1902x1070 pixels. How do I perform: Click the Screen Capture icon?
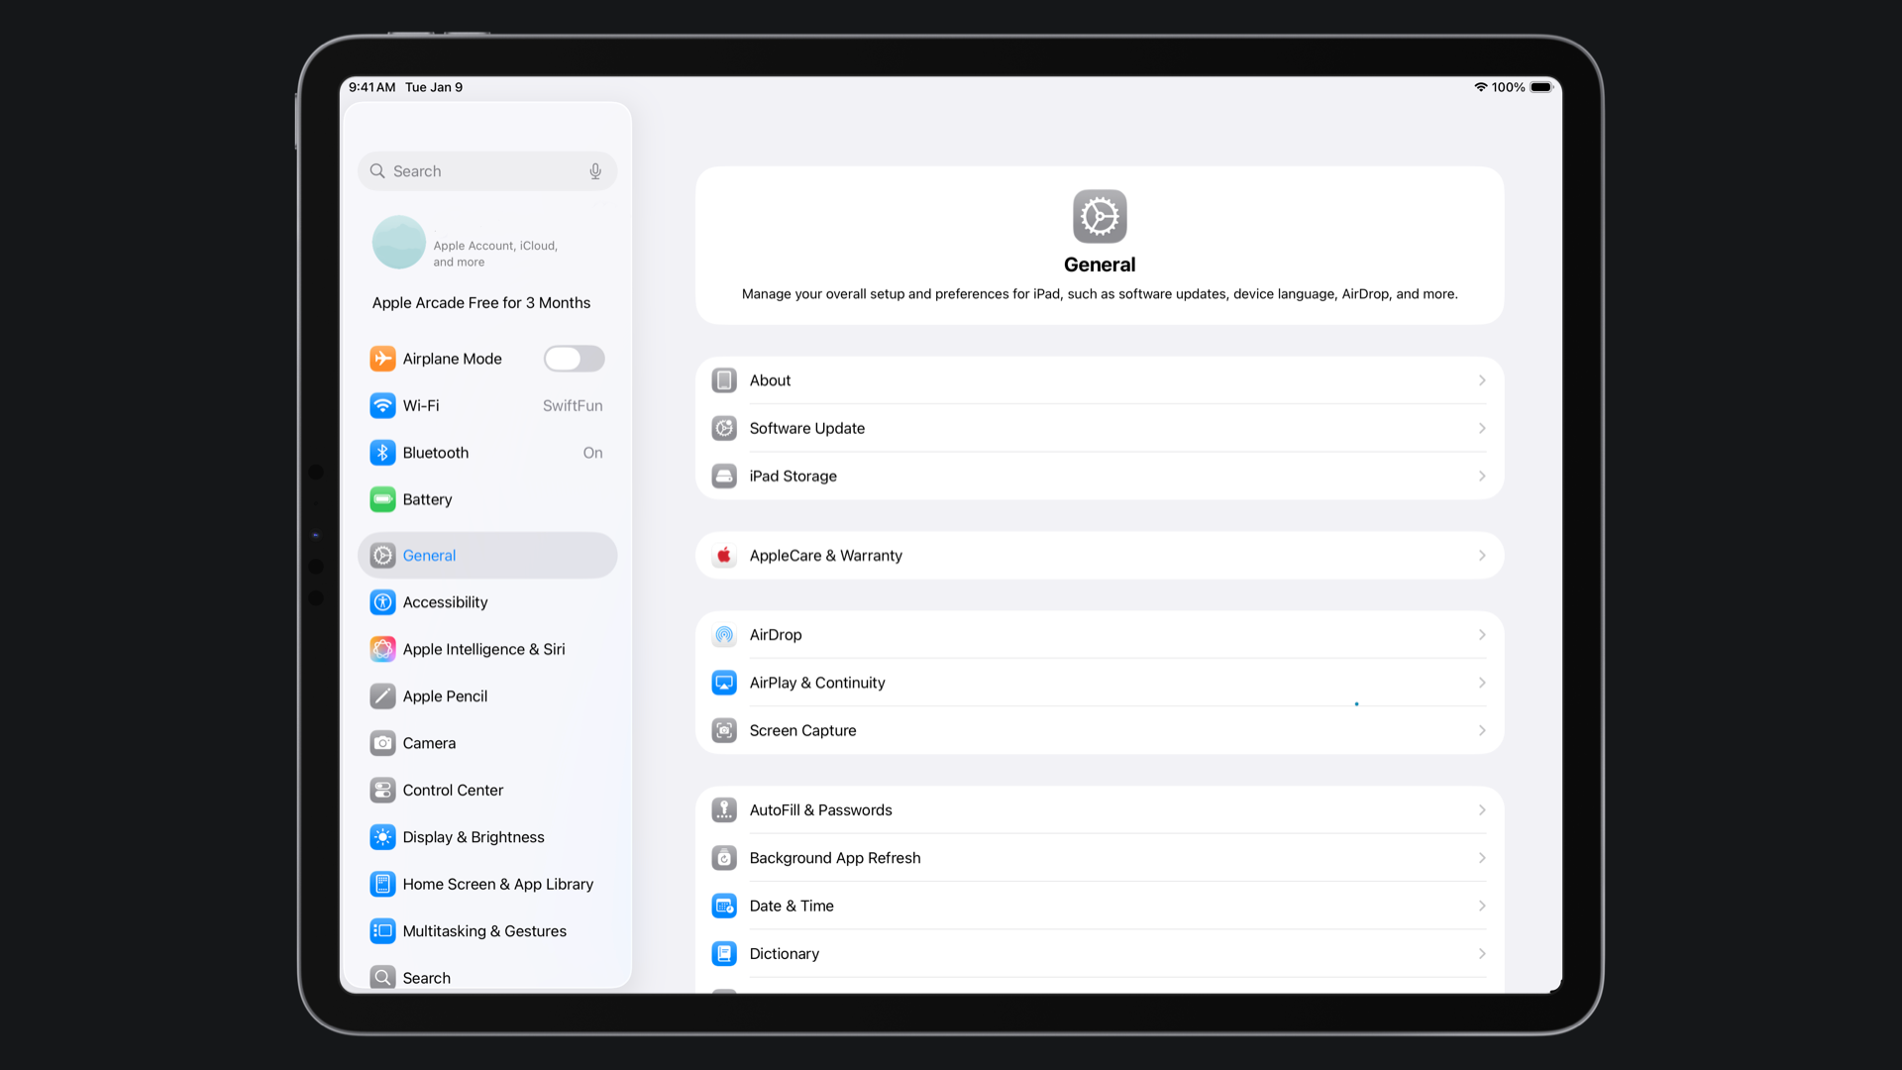[724, 730]
